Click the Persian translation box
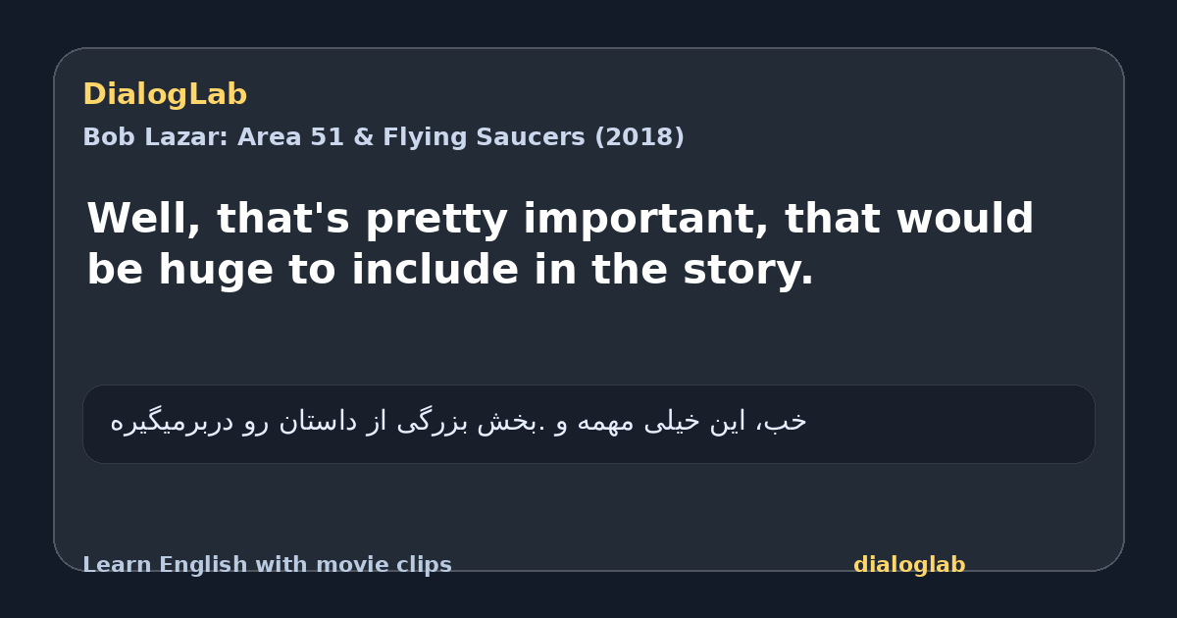The height and width of the screenshot is (618, 1177). [588, 424]
